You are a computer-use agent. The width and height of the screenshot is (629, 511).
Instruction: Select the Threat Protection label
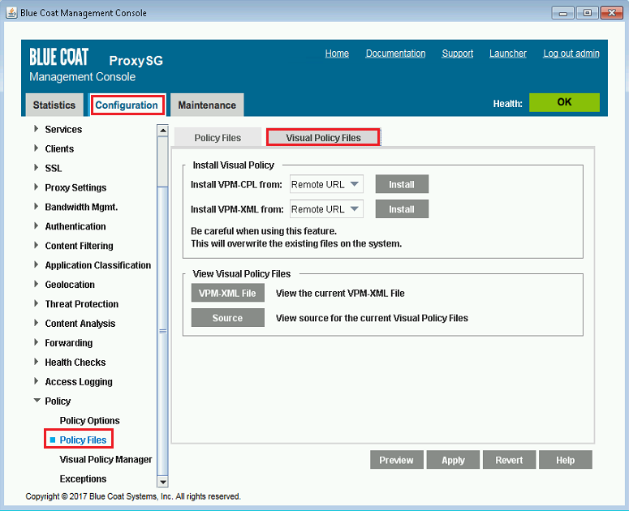[x=81, y=304]
